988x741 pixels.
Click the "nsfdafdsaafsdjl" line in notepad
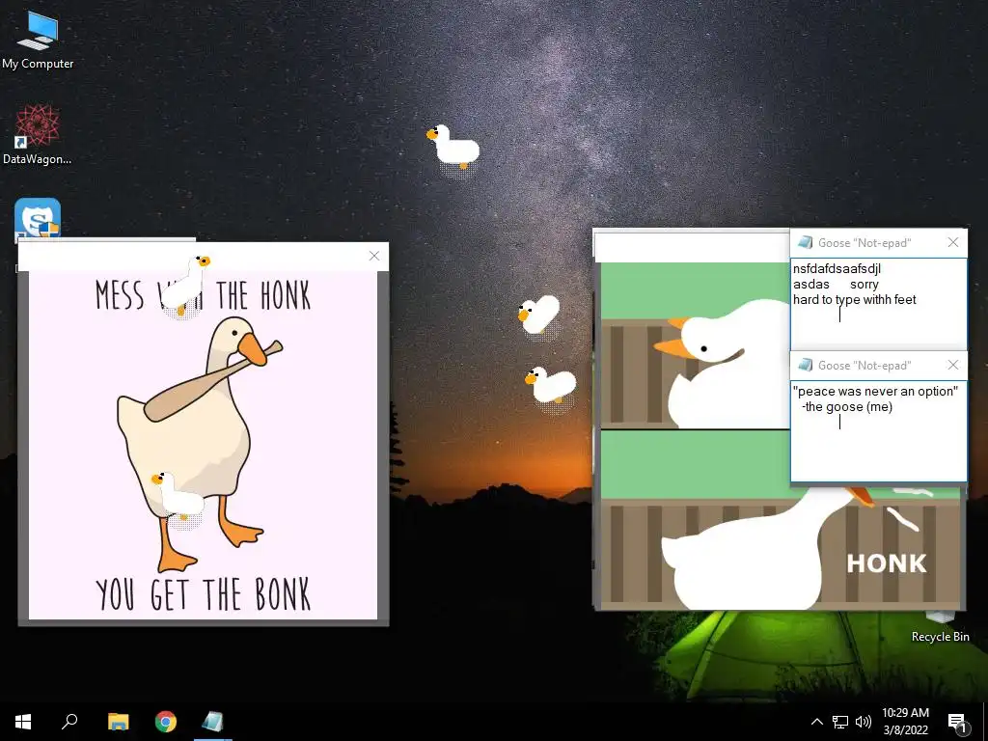click(837, 269)
